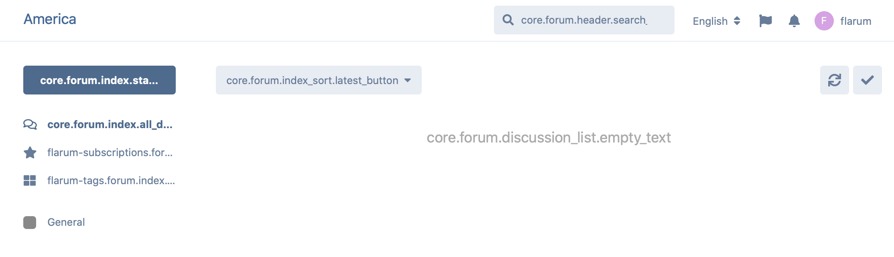Viewport: 894px width, 257px height.
Task: Click the flag icon for flagged posts
Action: point(765,21)
